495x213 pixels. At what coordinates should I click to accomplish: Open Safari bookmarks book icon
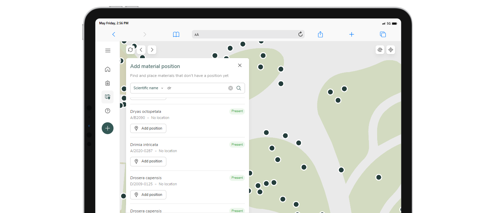pos(176,34)
